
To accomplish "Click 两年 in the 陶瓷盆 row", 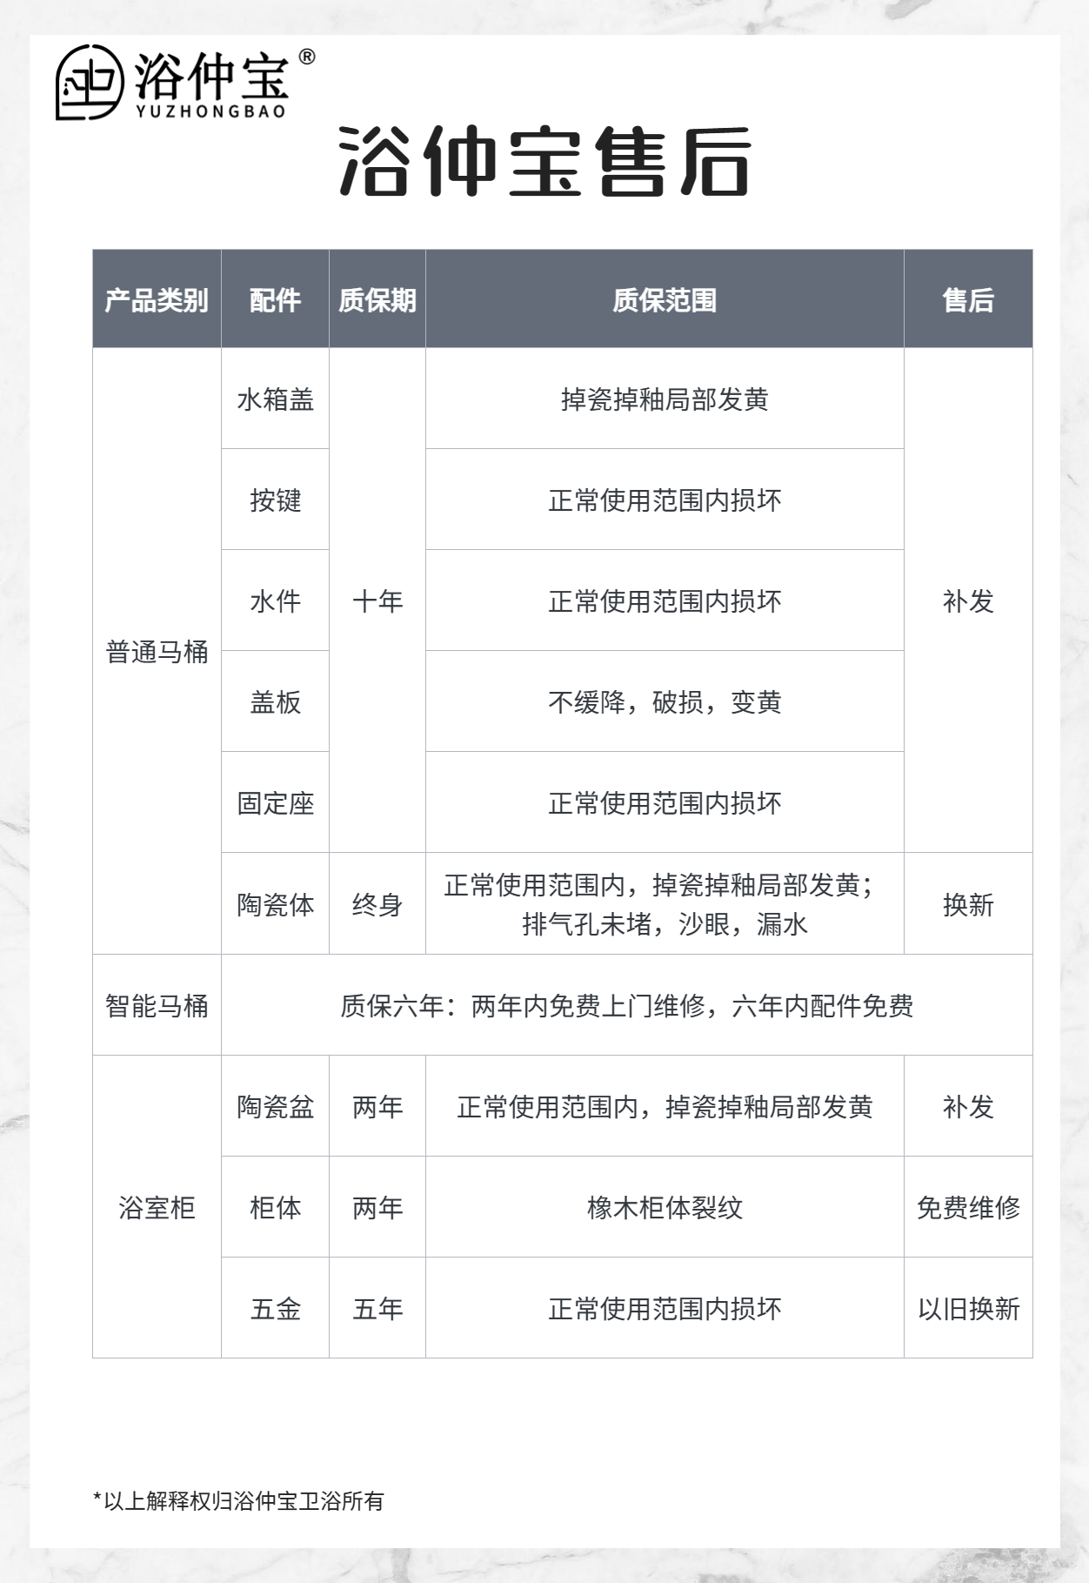I will coord(377,1106).
